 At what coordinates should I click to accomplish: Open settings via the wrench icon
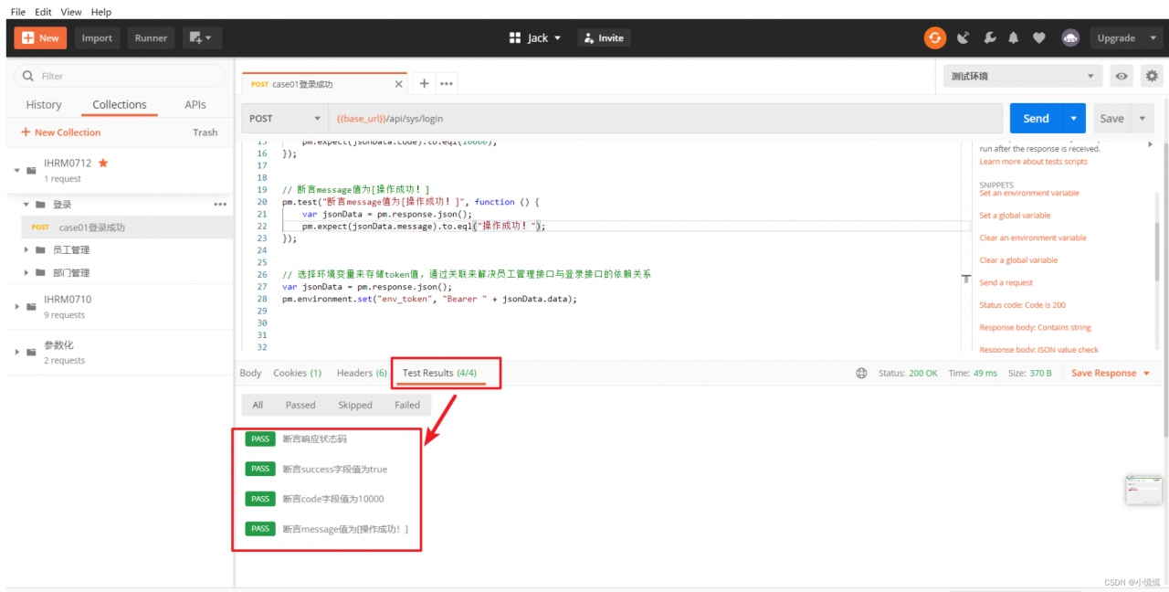tap(990, 37)
